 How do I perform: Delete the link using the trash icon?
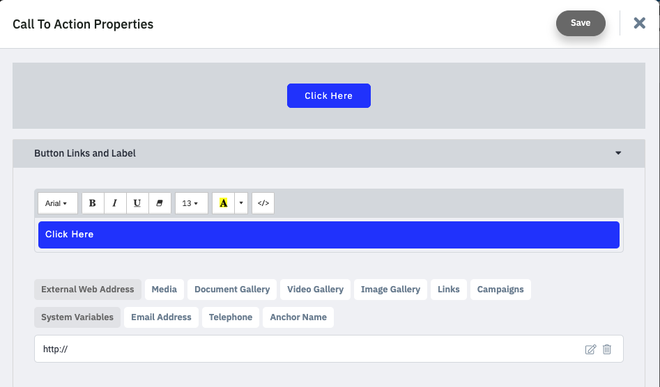[607, 349]
